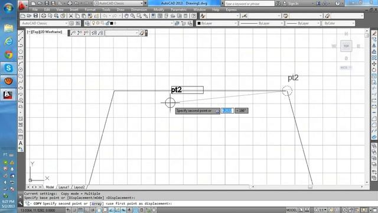Select the Mirror tool in Modify toolbar
The width and height of the screenshot is (378, 213).
coord(374,46)
